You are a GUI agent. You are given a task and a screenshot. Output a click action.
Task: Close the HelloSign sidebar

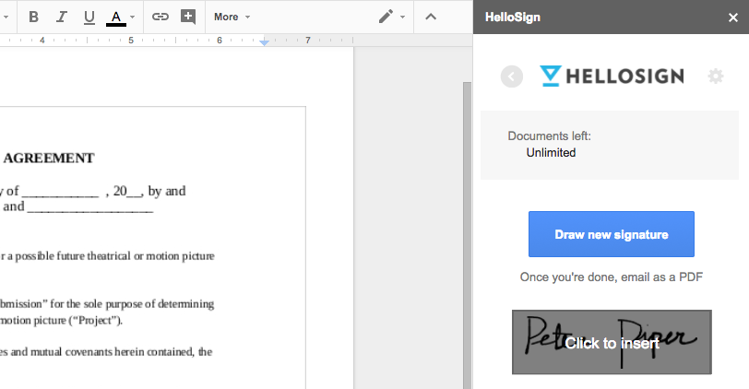click(732, 18)
